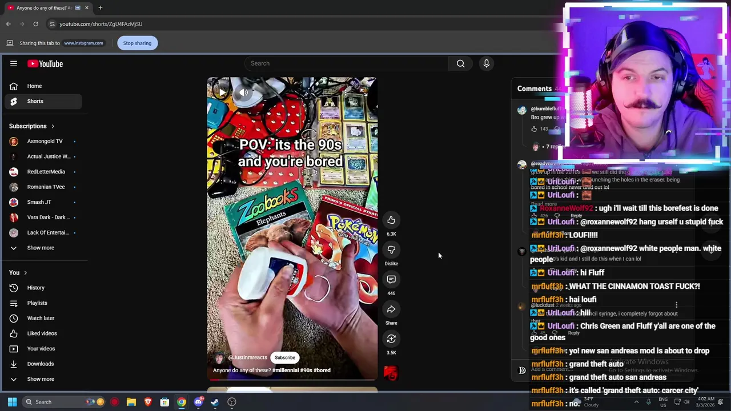Open Watch later in the sidebar
This screenshot has height=411, width=731.
[x=43, y=318]
